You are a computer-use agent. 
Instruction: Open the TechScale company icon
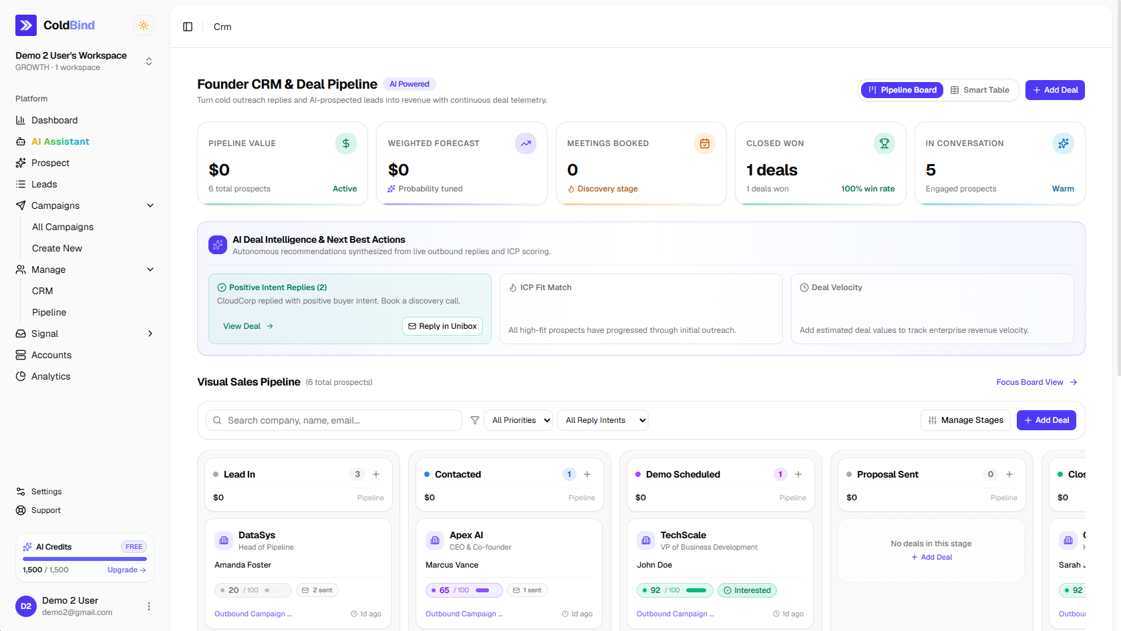(x=646, y=540)
